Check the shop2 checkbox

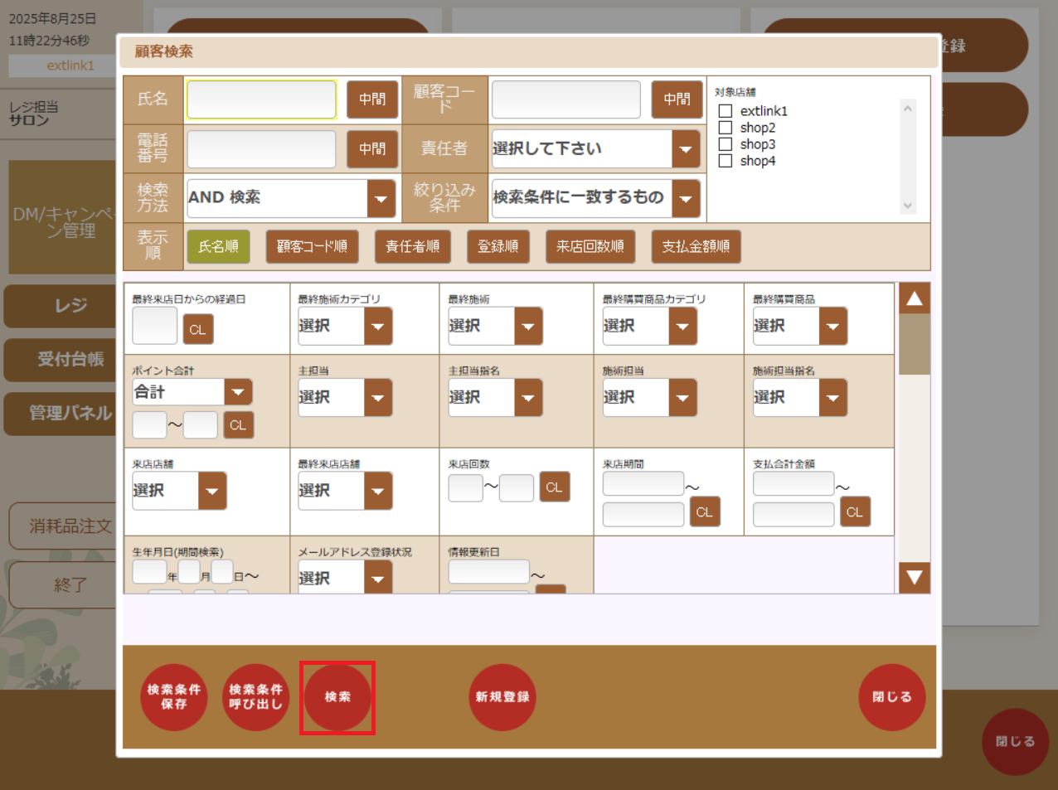point(726,127)
